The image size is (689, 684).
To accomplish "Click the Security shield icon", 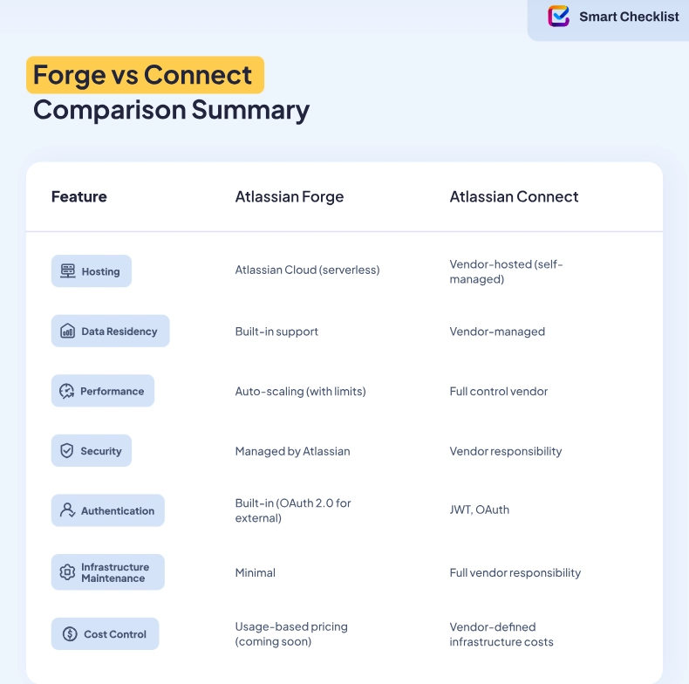I will coord(67,451).
